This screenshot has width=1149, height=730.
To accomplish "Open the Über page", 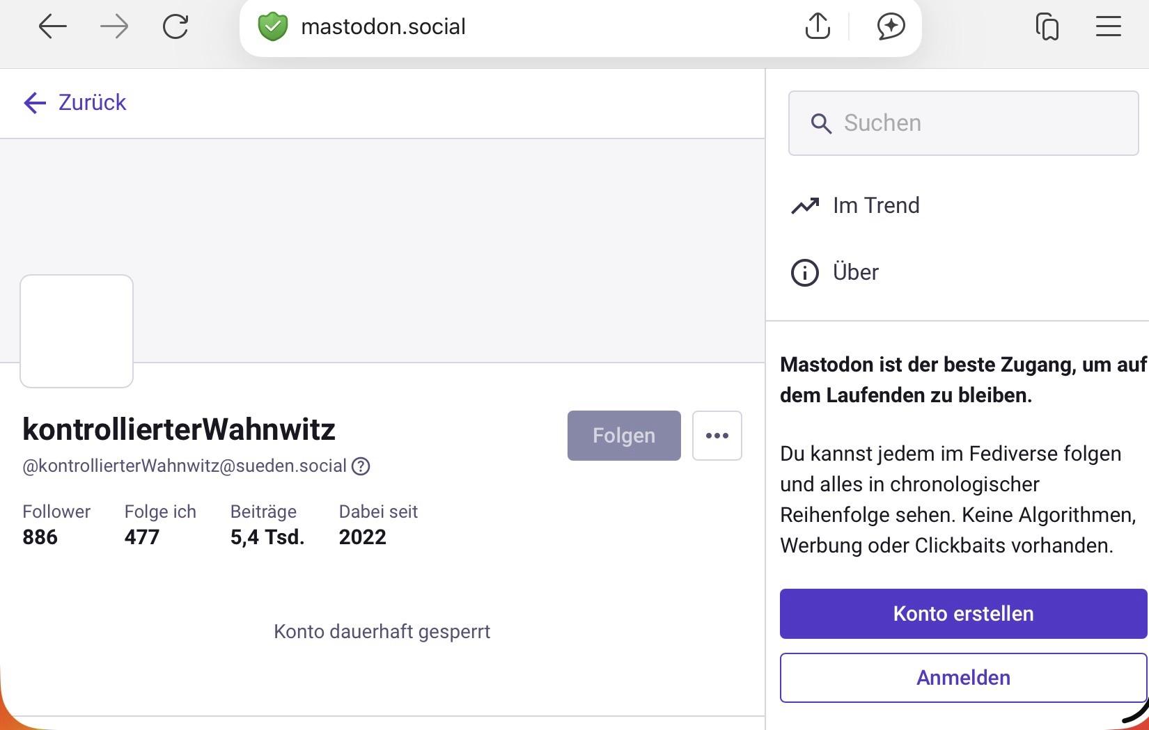I will (x=835, y=272).
